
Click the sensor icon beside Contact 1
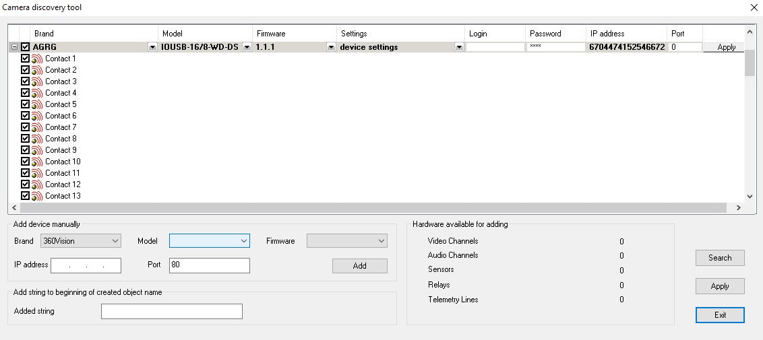coord(37,59)
